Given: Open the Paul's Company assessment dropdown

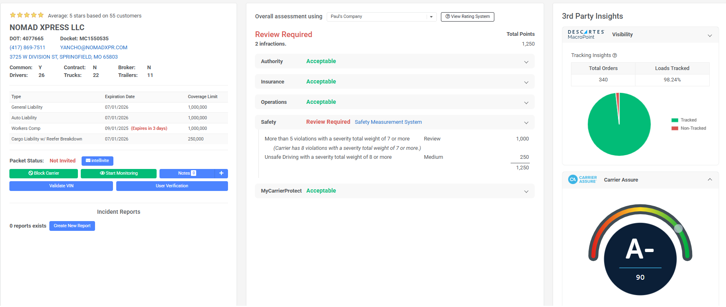Looking at the screenshot, I should click(x=381, y=17).
